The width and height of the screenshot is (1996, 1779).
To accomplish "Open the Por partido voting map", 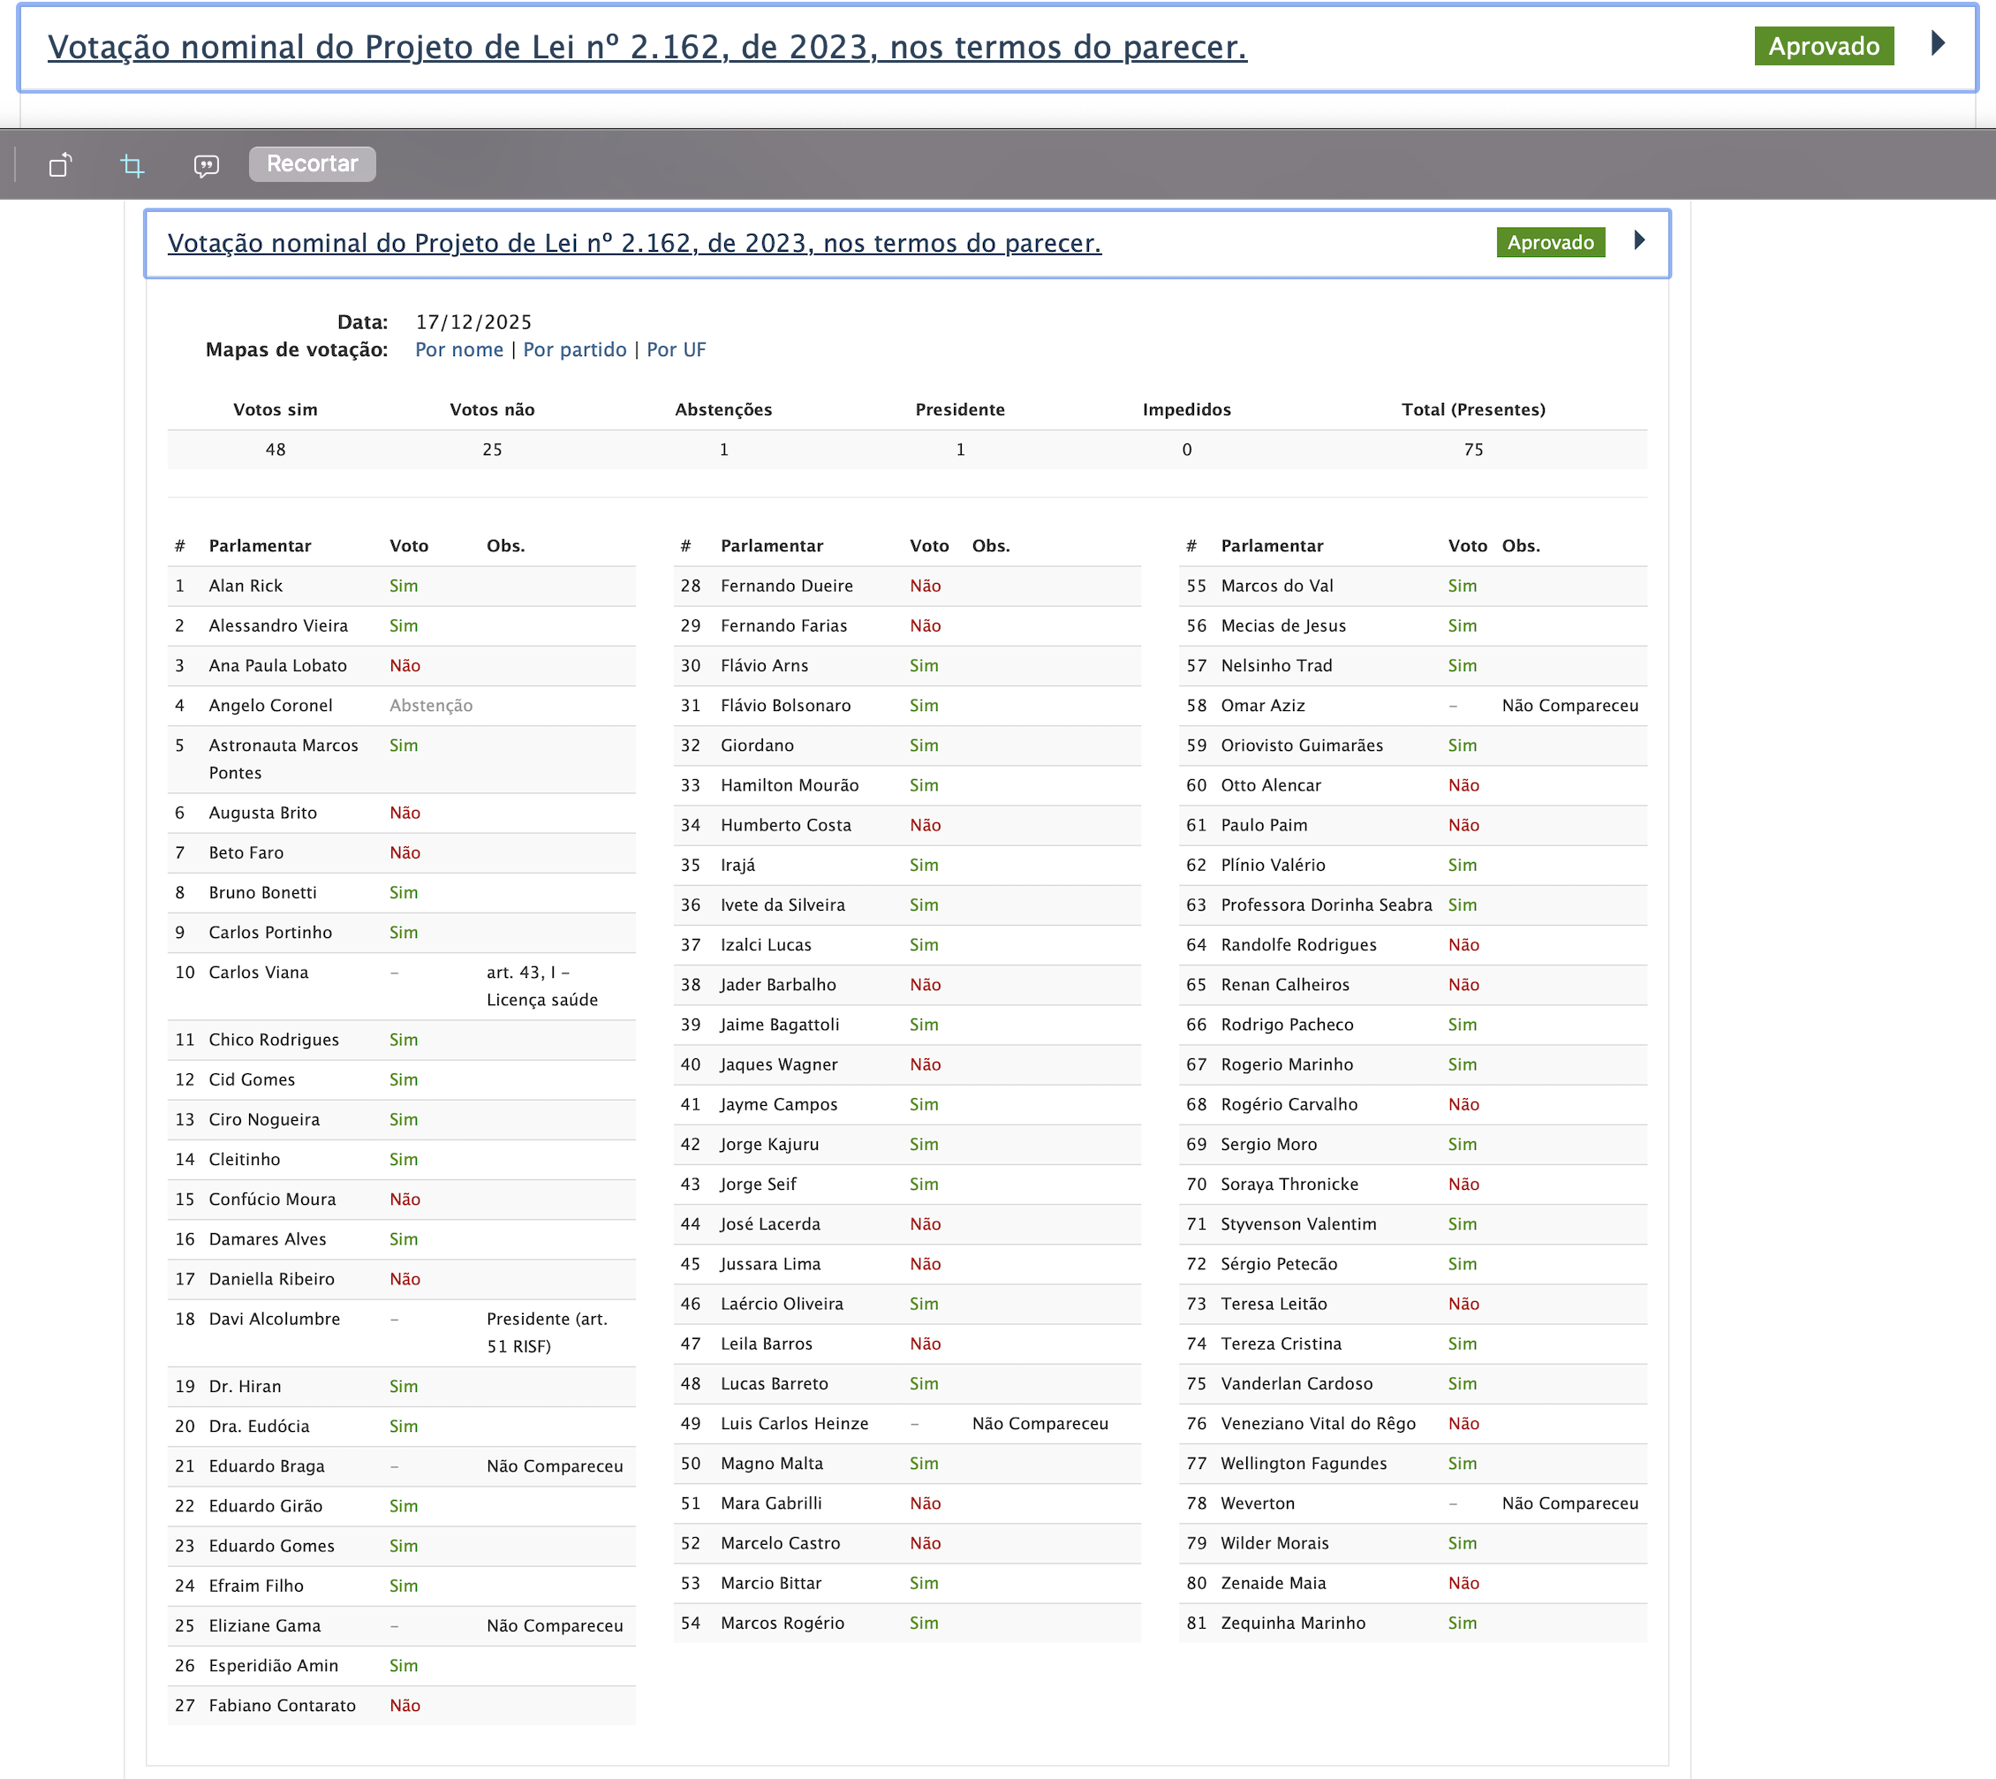I will click(x=575, y=350).
